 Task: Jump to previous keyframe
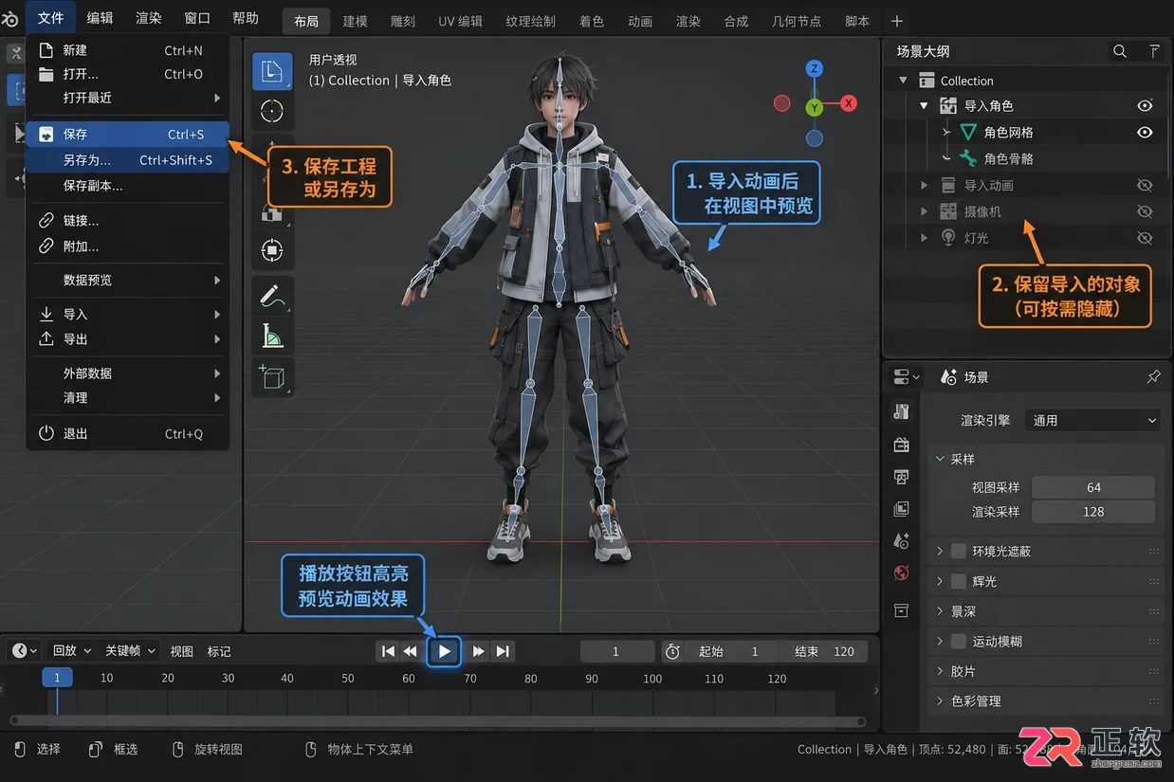tap(410, 651)
